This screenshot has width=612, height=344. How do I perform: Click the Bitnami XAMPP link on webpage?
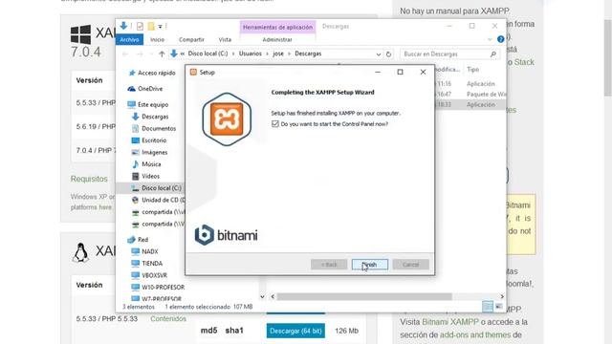(450, 322)
